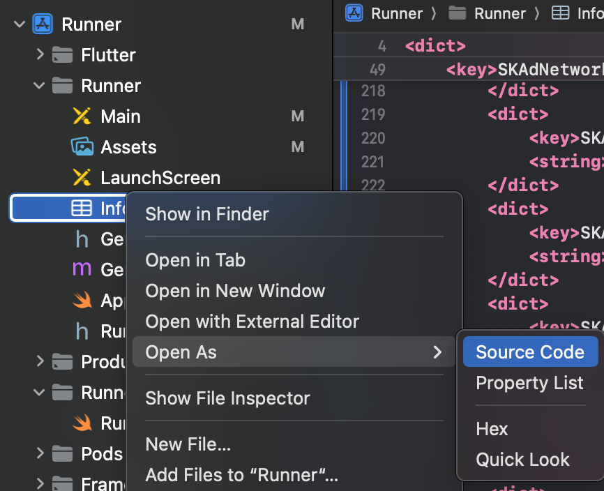Click the Products folder icon
The height and width of the screenshot is (491, 604).
[x=62, y=361]
